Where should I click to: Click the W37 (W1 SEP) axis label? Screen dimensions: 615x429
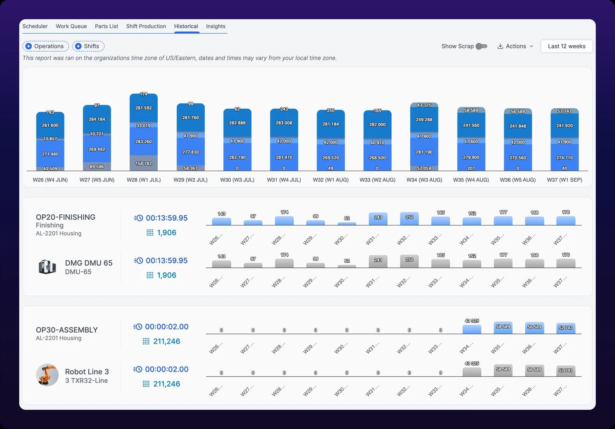point(565,180)
